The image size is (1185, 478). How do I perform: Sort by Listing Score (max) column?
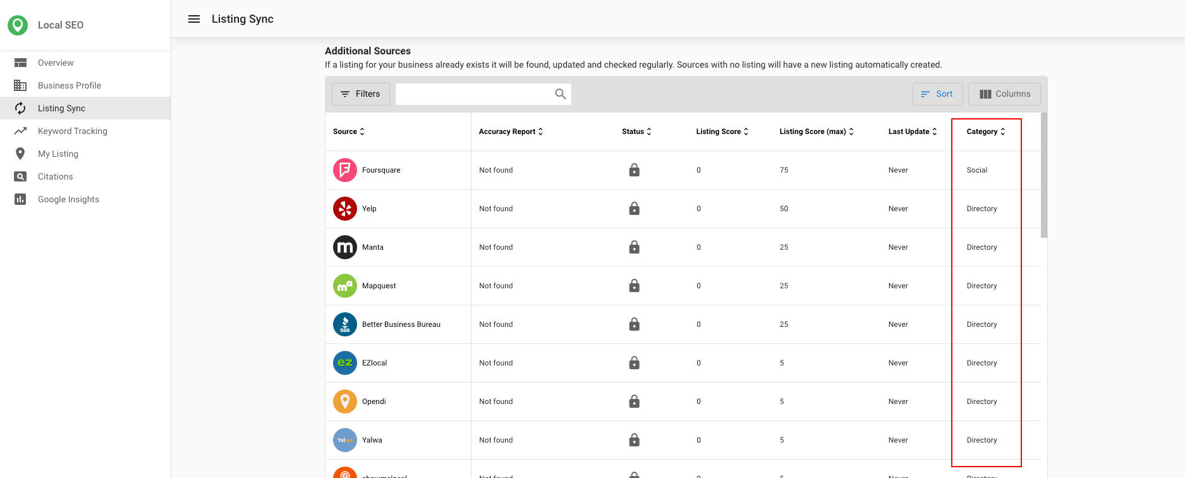click(816, 132)
